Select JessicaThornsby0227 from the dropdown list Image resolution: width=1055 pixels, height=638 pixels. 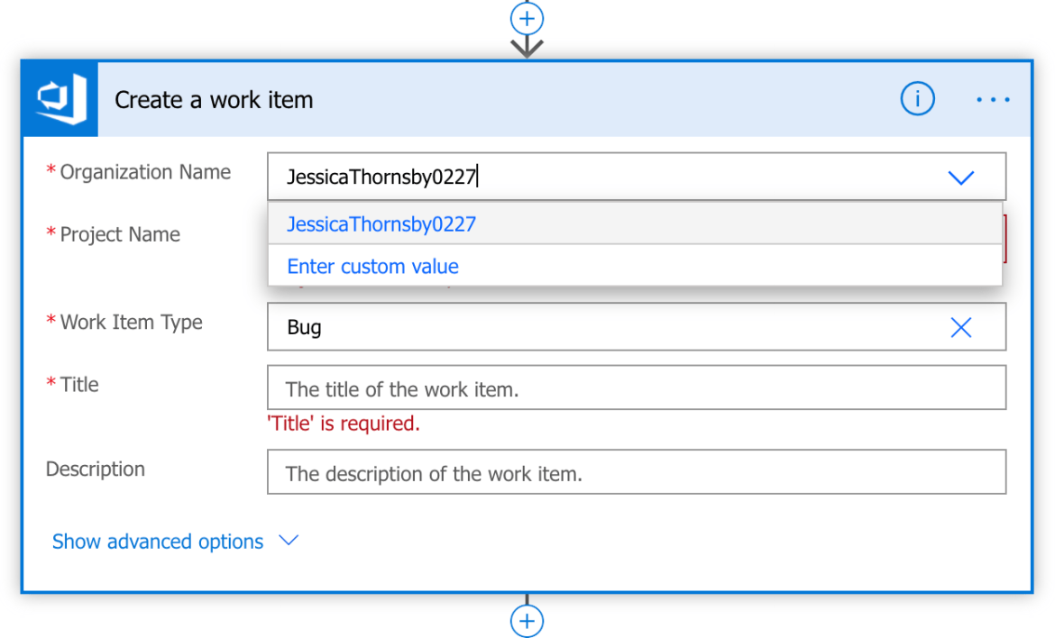pyautogui.click(x=381, y=224)
